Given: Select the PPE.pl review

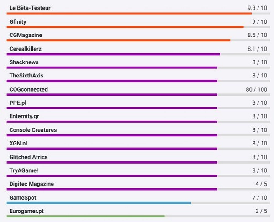Looking at the screenshot, I should [x=18, y=103].
